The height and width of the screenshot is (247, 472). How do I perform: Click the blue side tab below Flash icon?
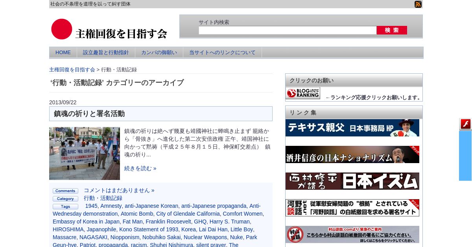click(x=465, y=156)
